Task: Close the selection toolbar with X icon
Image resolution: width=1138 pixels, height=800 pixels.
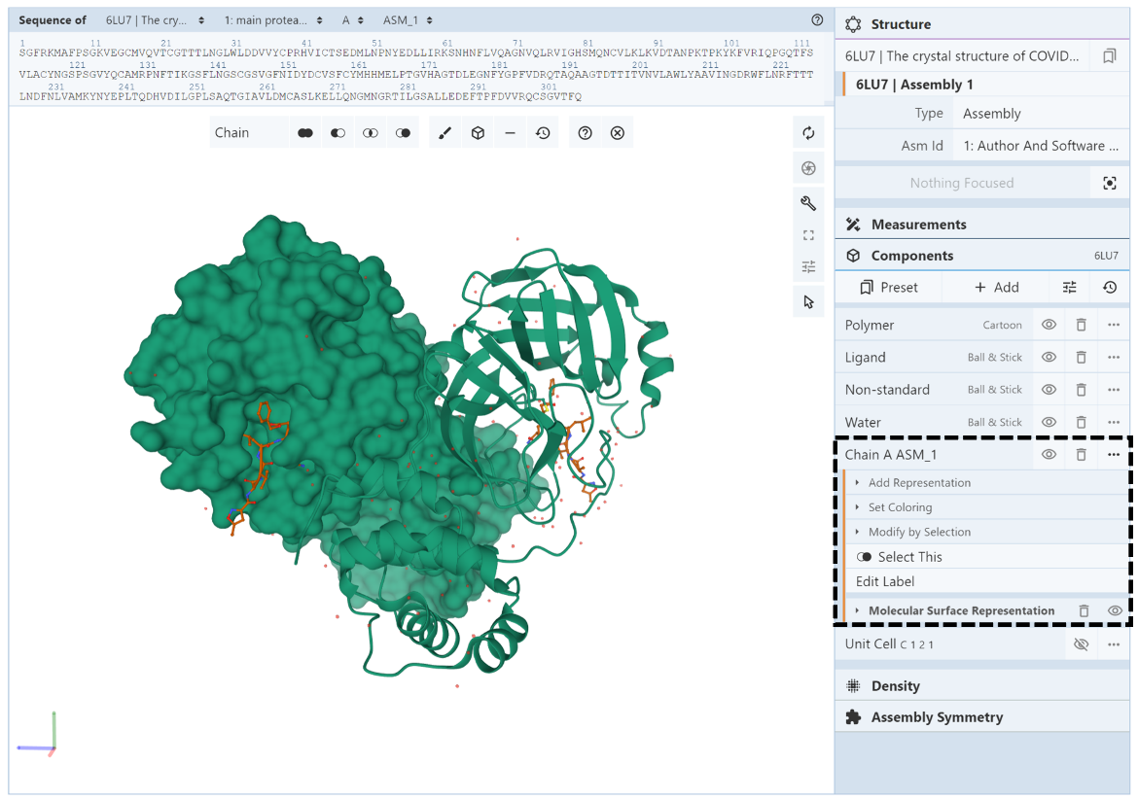Action: pyautogui.click(x=617, y=133)
